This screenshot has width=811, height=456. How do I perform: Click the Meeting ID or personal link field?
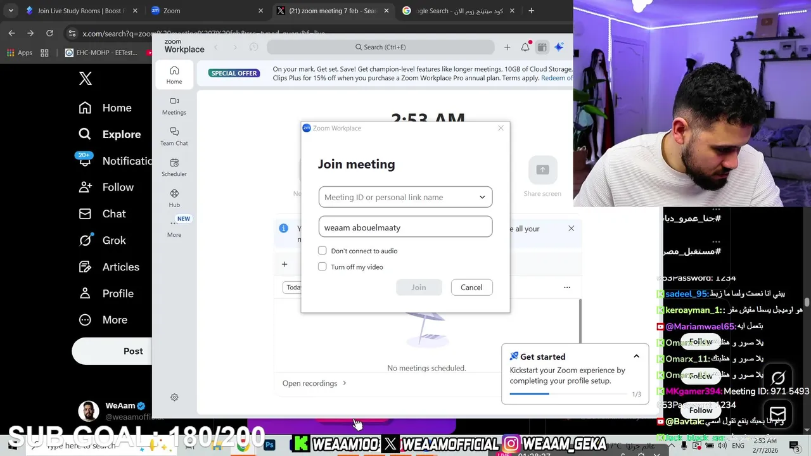(x=405, y=197)
